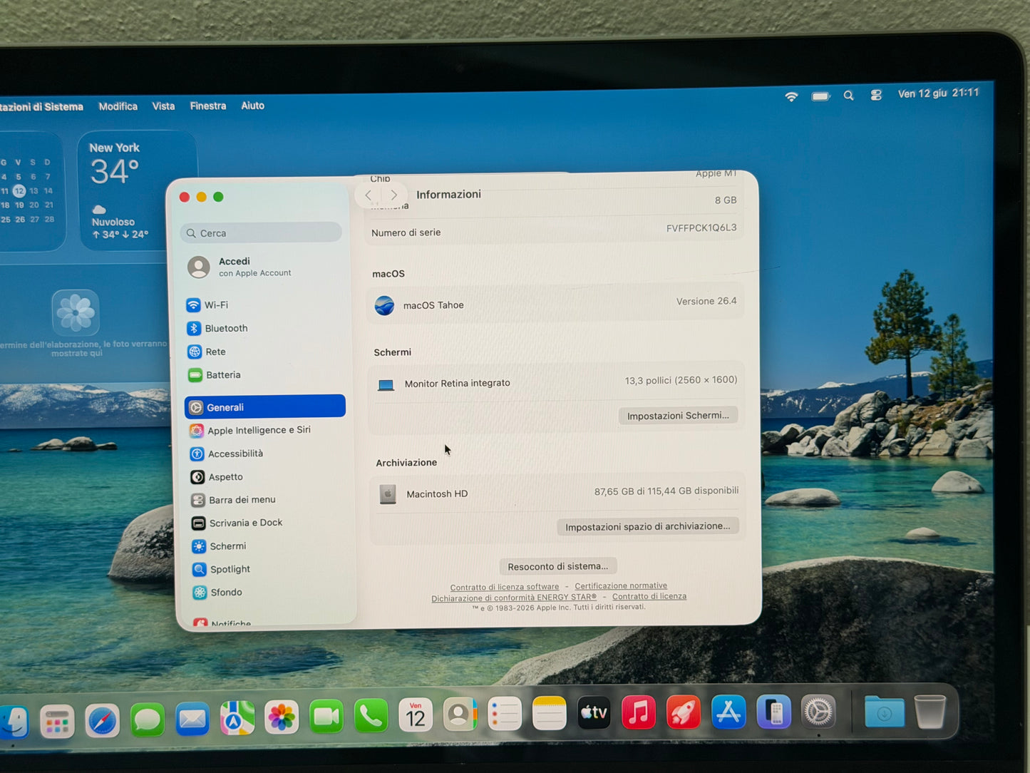Click Accedi con Apple Account
This screenshot has height=773, width=1030.
click(x=240, y=267)
